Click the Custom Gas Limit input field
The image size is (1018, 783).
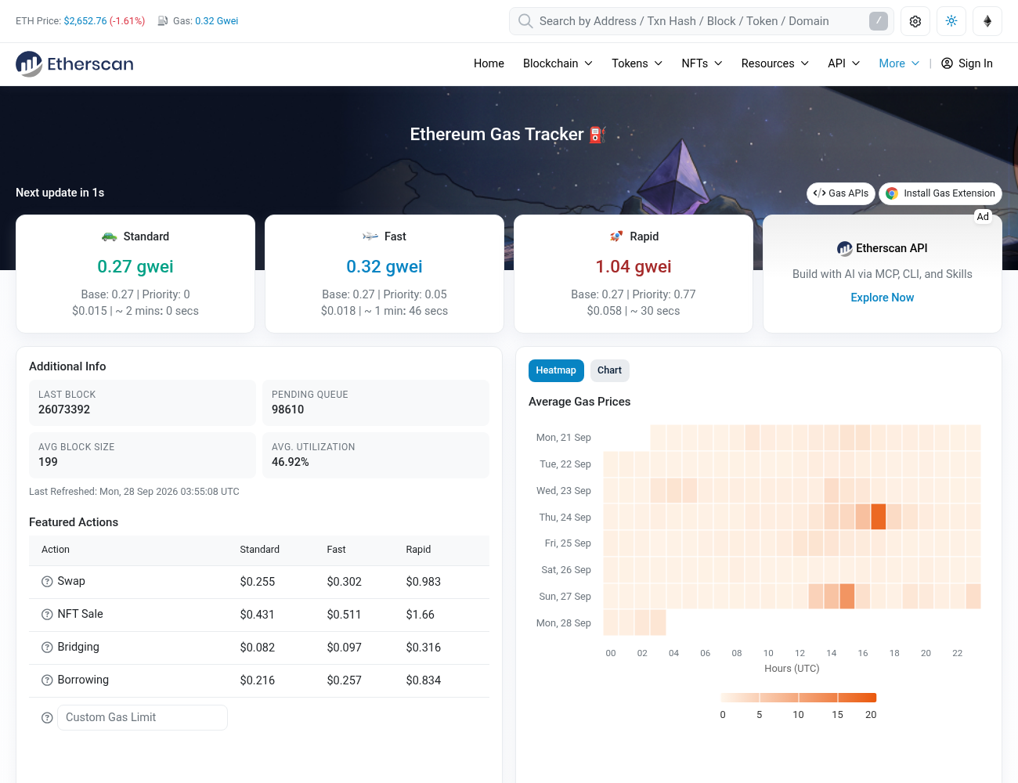pyautogui.click(x=143, y=718)
